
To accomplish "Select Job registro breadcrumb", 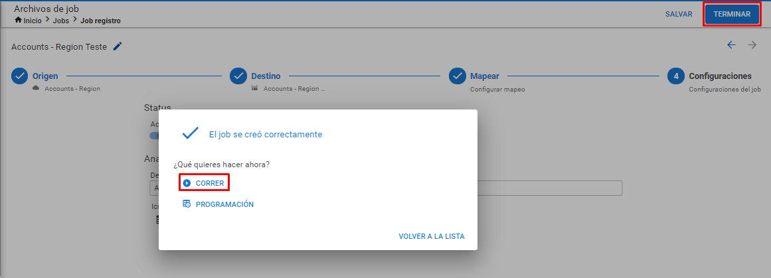I will [x=100, y=21].
